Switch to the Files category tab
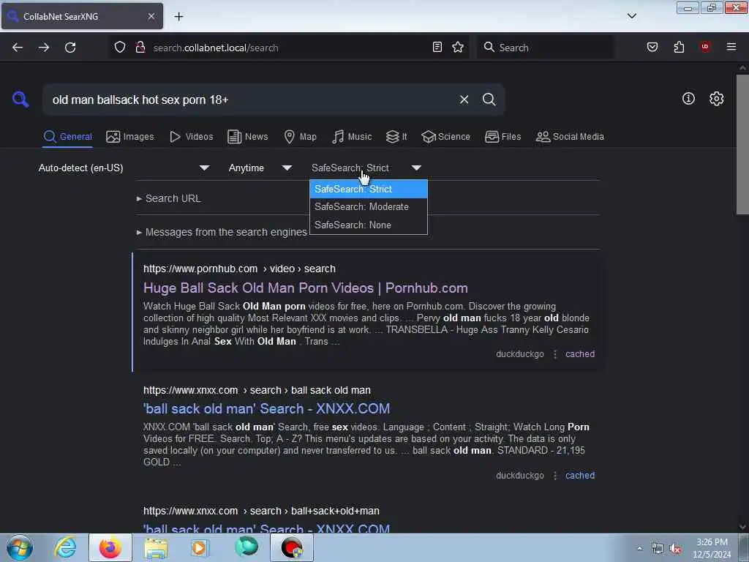This screenshot has height=562, width=749. 503,137
